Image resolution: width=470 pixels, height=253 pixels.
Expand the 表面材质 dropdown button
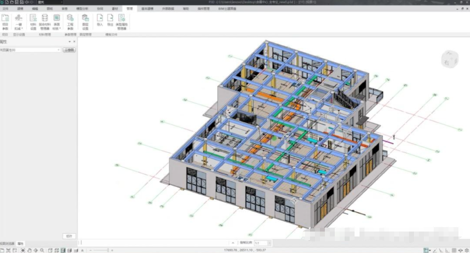click(x=57, y=25)
